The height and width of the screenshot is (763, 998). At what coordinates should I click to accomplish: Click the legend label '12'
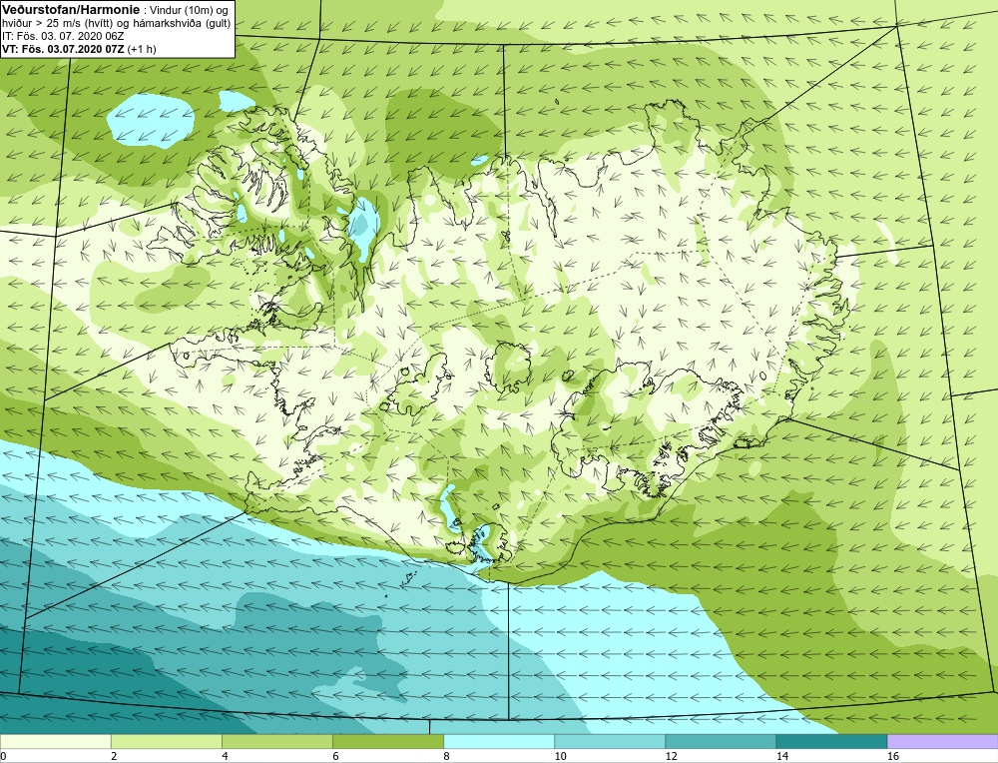[672, 756]
